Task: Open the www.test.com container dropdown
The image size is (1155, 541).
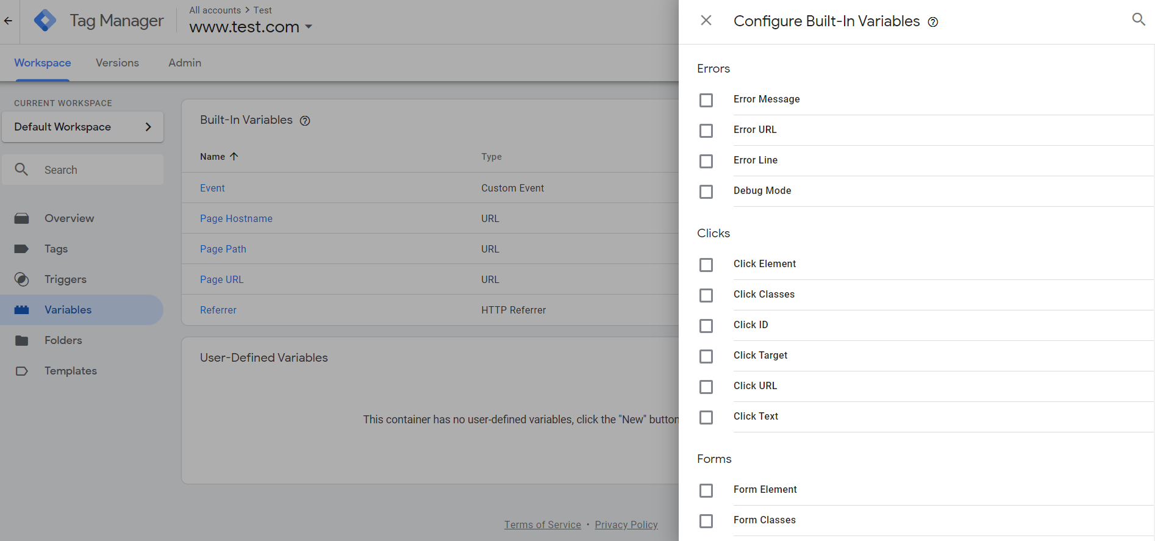Action: click(251, 27)
